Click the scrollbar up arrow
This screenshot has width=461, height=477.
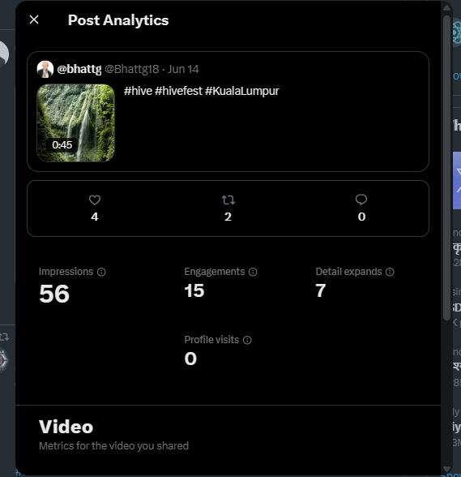click(446, 7)
